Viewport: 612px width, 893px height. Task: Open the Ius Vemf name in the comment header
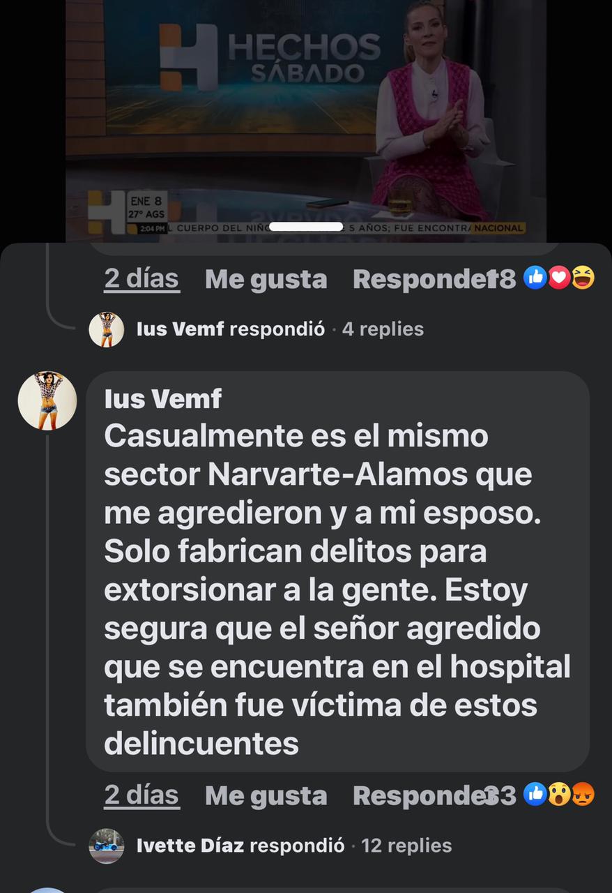coord(163,399)
